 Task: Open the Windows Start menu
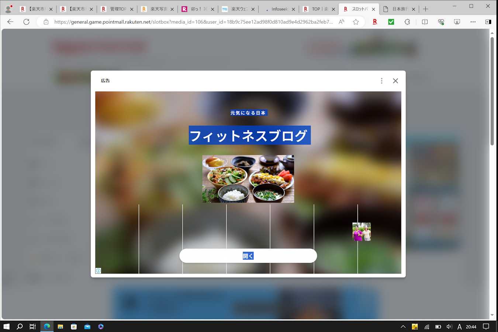click(6, 326)
